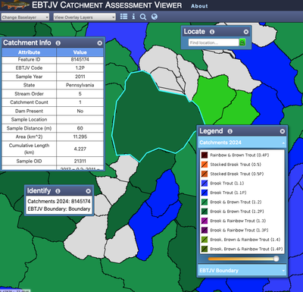Click the Brook Trout (1.1P) legend swatch
303x292 pixels.
[x=205, y=193]
